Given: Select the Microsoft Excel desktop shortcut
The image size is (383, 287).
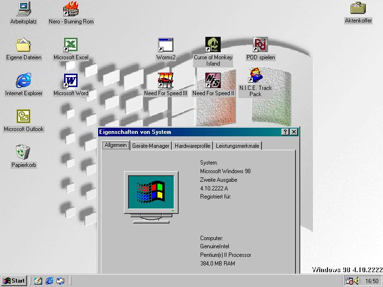Looking at the screenshot, I should 71,45.
